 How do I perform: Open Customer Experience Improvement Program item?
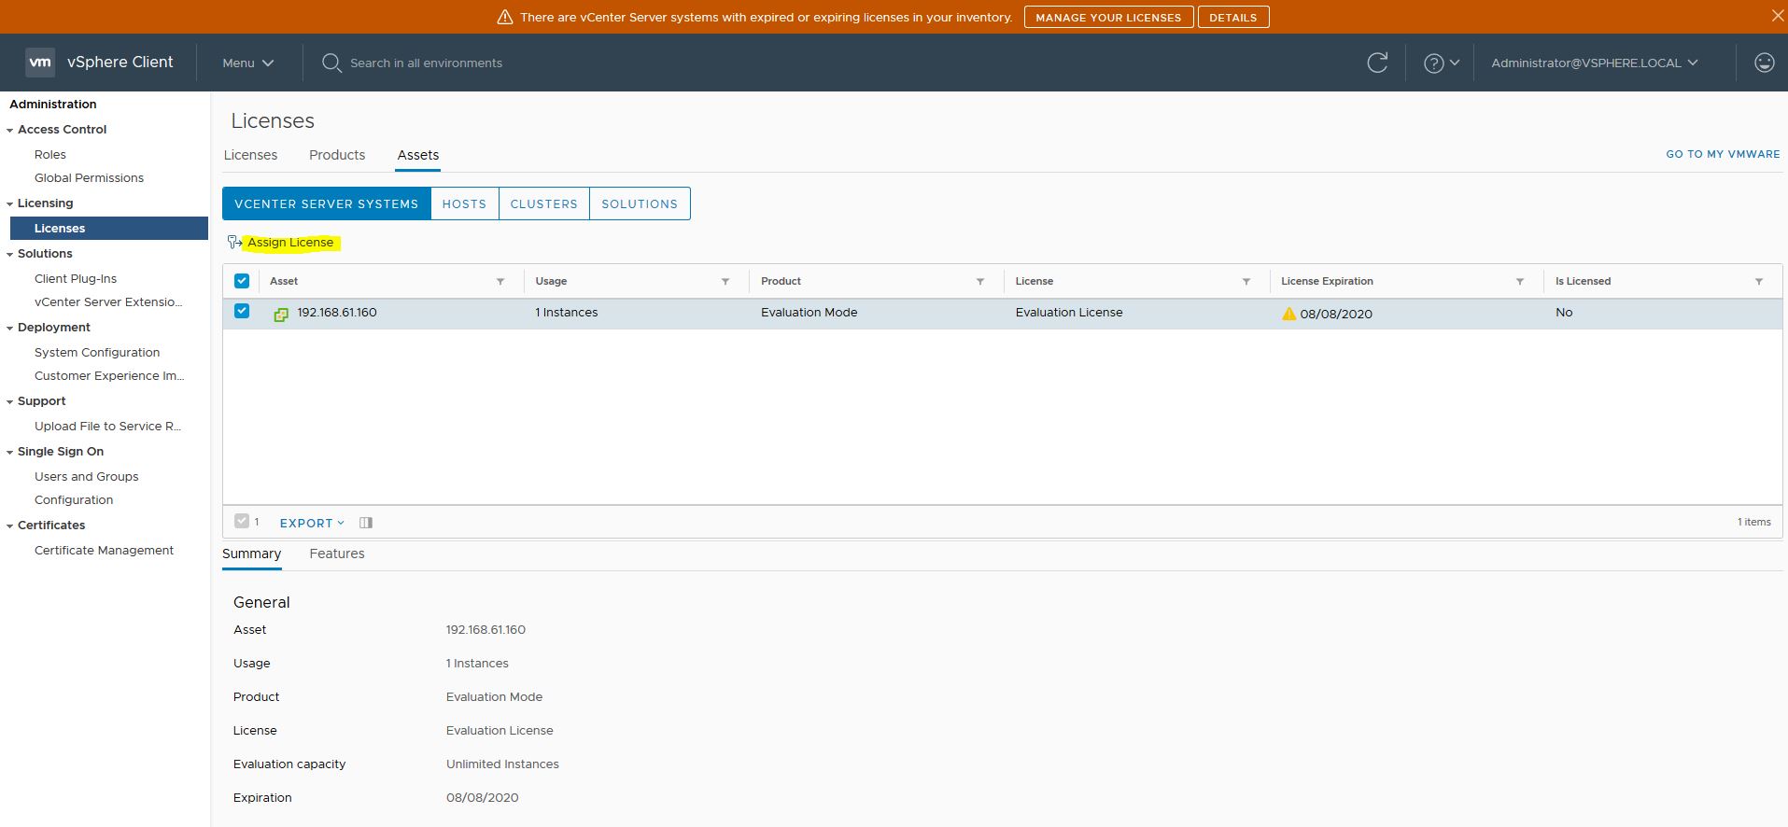click(x=109, y=376)
